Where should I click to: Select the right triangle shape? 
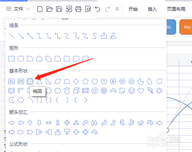[x=48, y=81]
